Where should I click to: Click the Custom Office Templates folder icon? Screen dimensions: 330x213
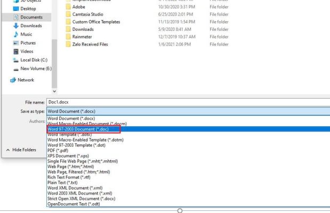click(x=68, y=22)
